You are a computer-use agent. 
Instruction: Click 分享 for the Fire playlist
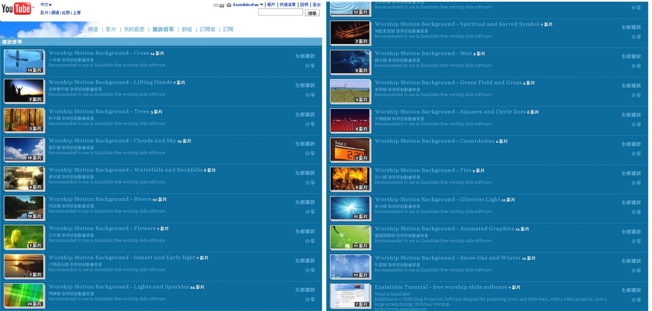pyautogui.click(x=636, y=183)
